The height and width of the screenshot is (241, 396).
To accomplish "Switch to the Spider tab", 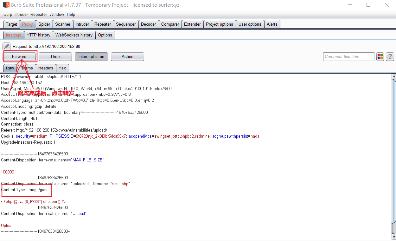I will (x=44, y=24).
